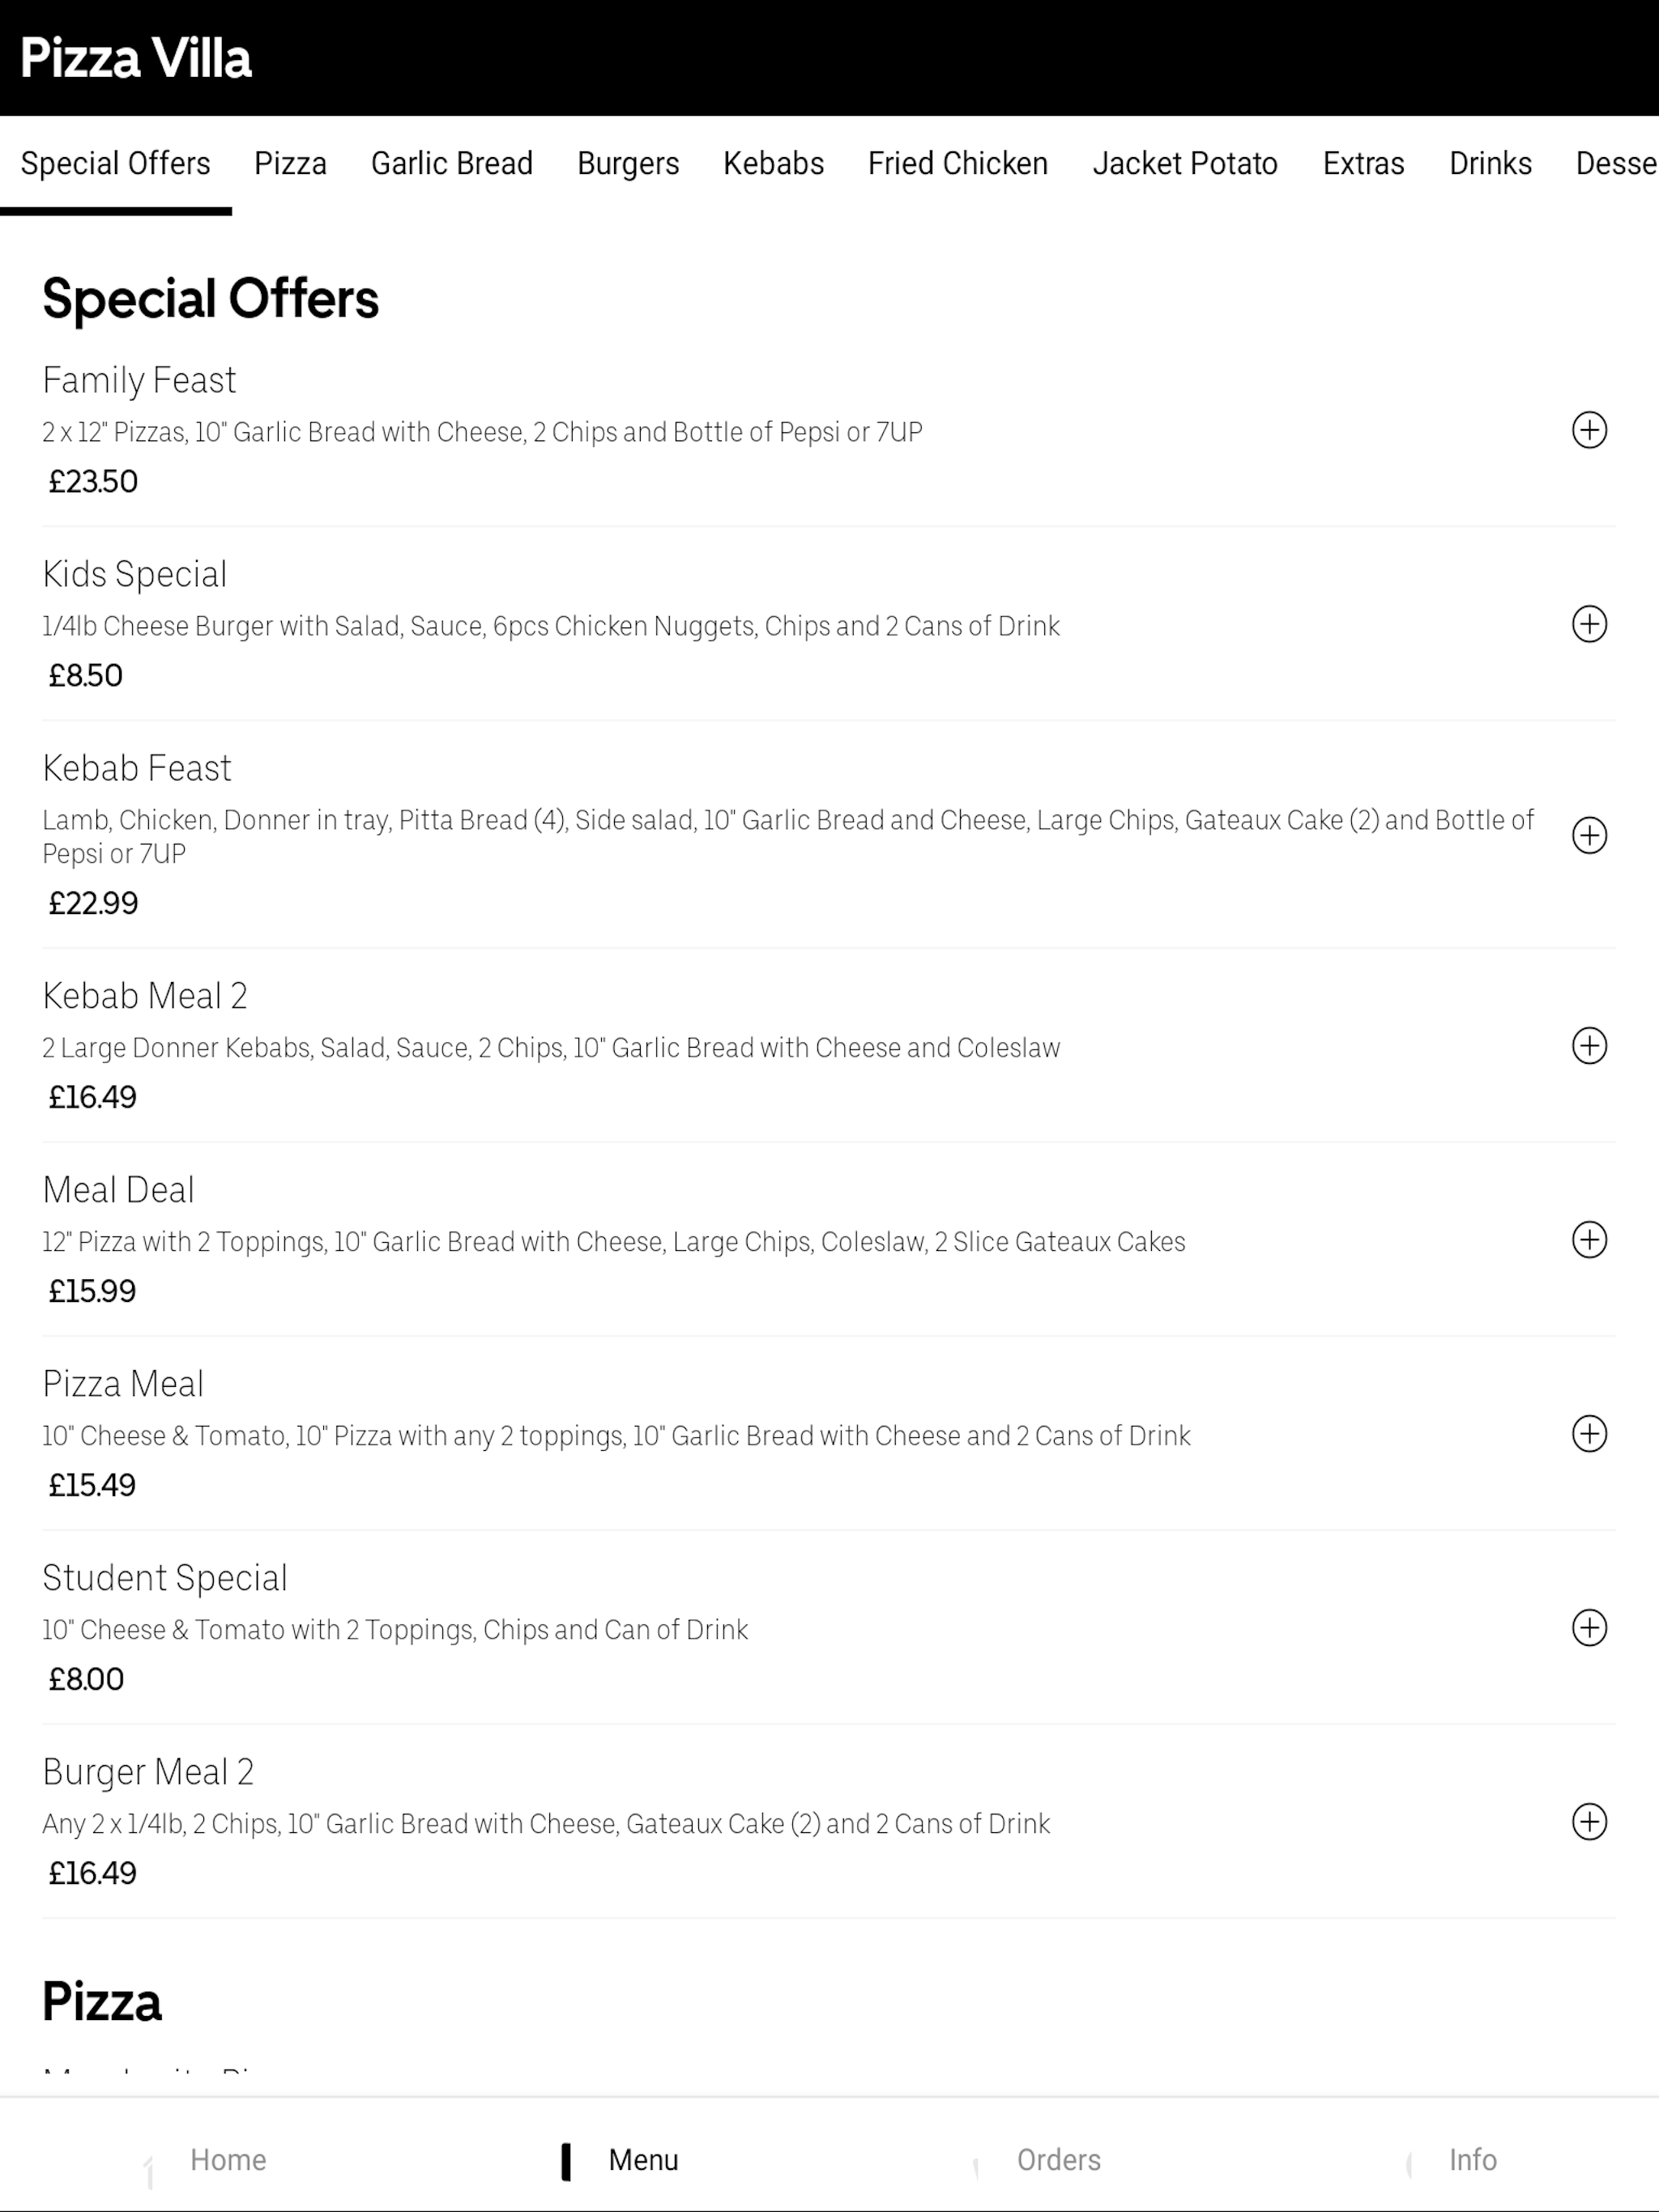Open the Fried Chicken tab

(x=957, y=163)
